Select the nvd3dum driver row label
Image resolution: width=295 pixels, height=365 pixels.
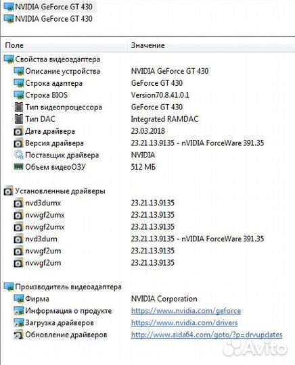click(x=41, y=239)
